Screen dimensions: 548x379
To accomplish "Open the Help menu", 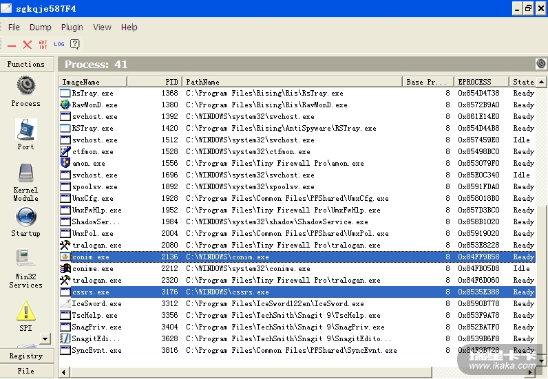I will pyautogui.click(x=129, y=28).
